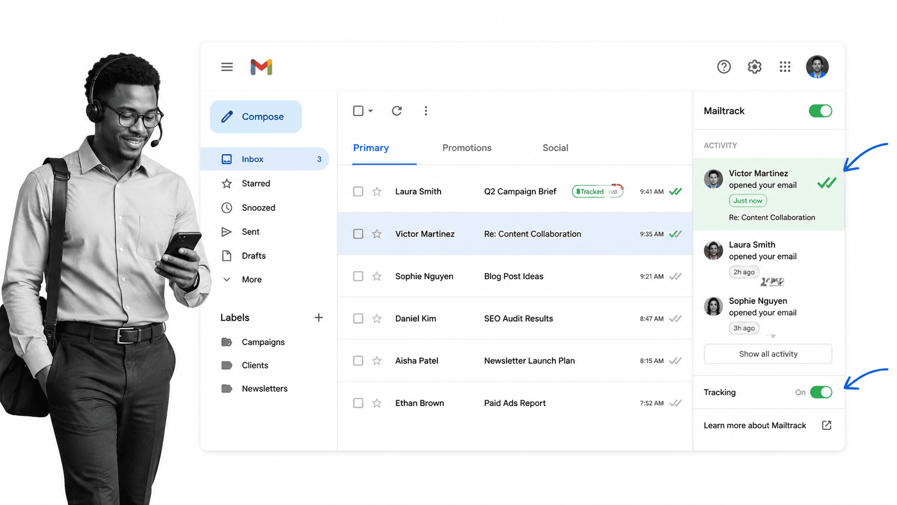
Task: Open the Re: Content Collaboration email
Action: [515, 234]
